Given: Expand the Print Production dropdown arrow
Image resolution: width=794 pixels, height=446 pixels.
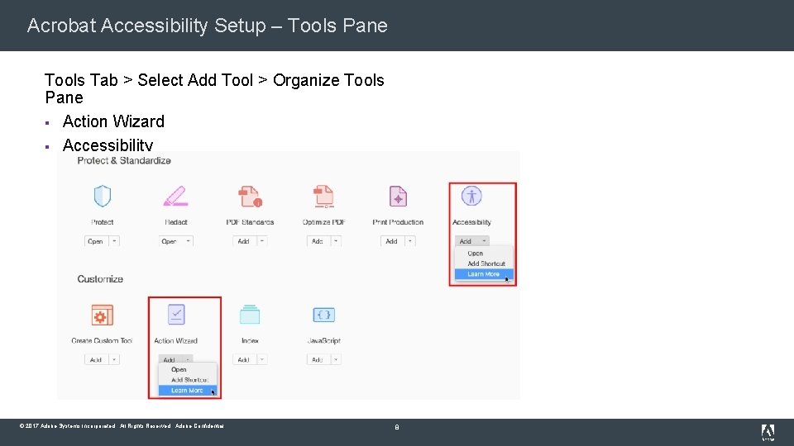Looking at the screenshot, I should coord(410,241).
